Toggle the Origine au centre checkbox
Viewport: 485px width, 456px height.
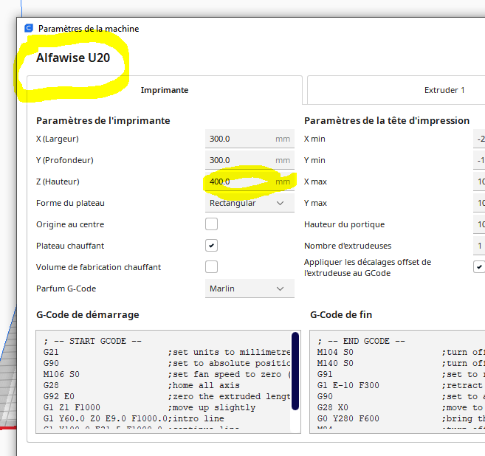click(211, 224)
